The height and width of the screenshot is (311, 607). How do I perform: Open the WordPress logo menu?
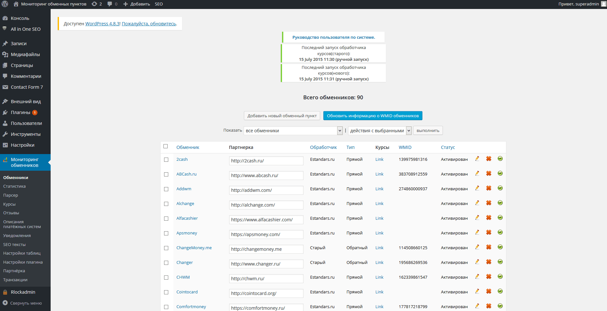coord(5,4)
